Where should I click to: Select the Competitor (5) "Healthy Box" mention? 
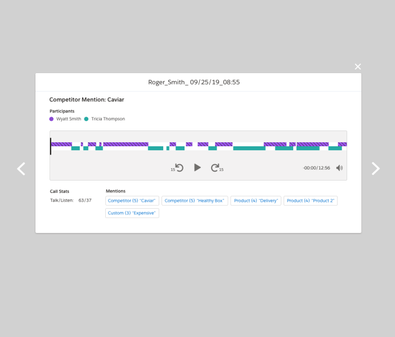click(195, 201)
